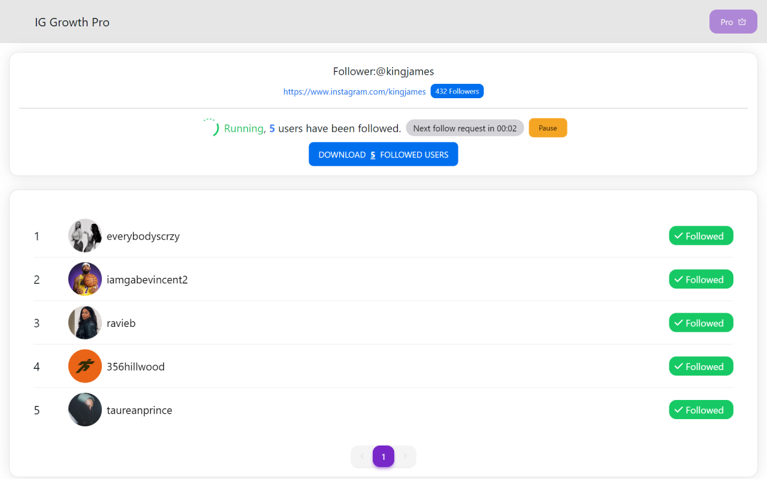767x479 pixels.
Task: Download the 5 followed users list
Action: (383, 154)
